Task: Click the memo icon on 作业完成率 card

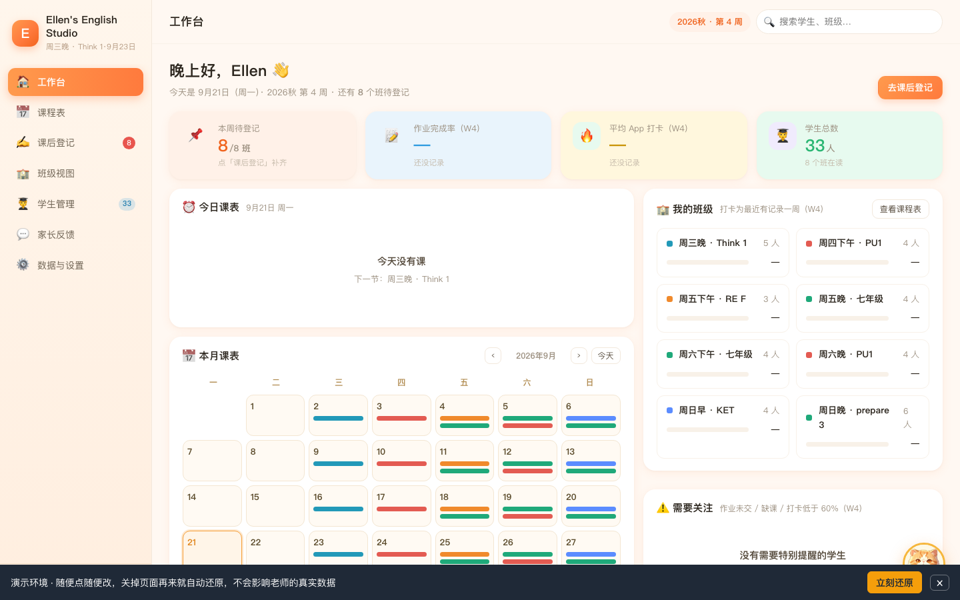Action: click(x=391, y=136)
